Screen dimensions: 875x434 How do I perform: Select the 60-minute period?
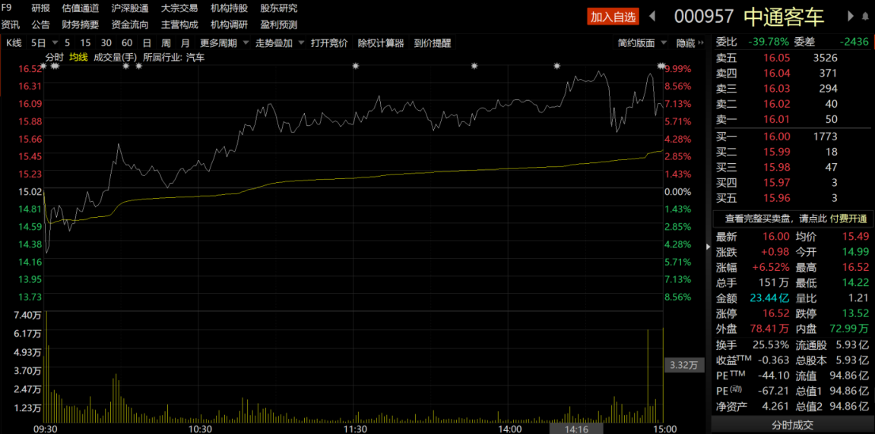pyautogui.click(x=127, y=43)
